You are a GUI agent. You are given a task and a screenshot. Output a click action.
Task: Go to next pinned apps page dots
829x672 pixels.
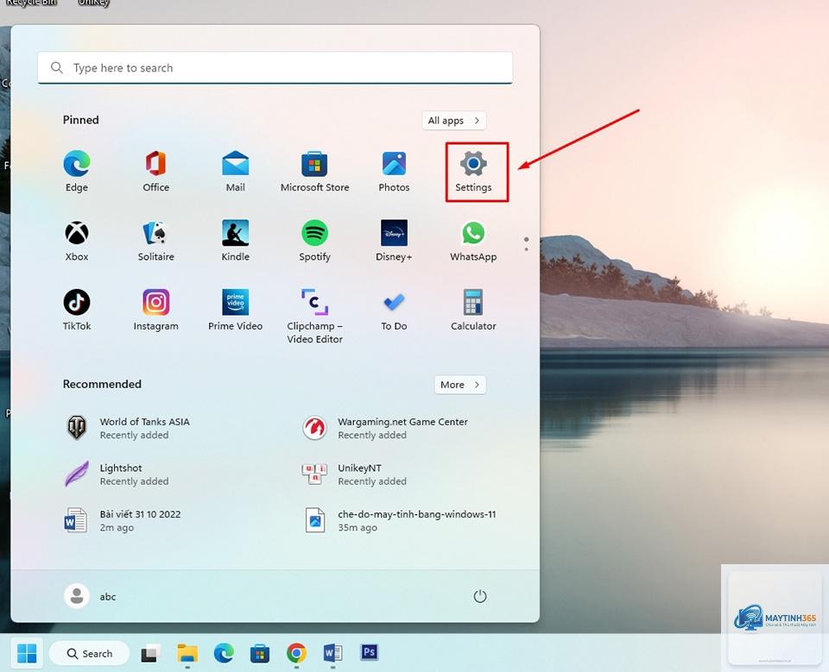coord(526,243)
